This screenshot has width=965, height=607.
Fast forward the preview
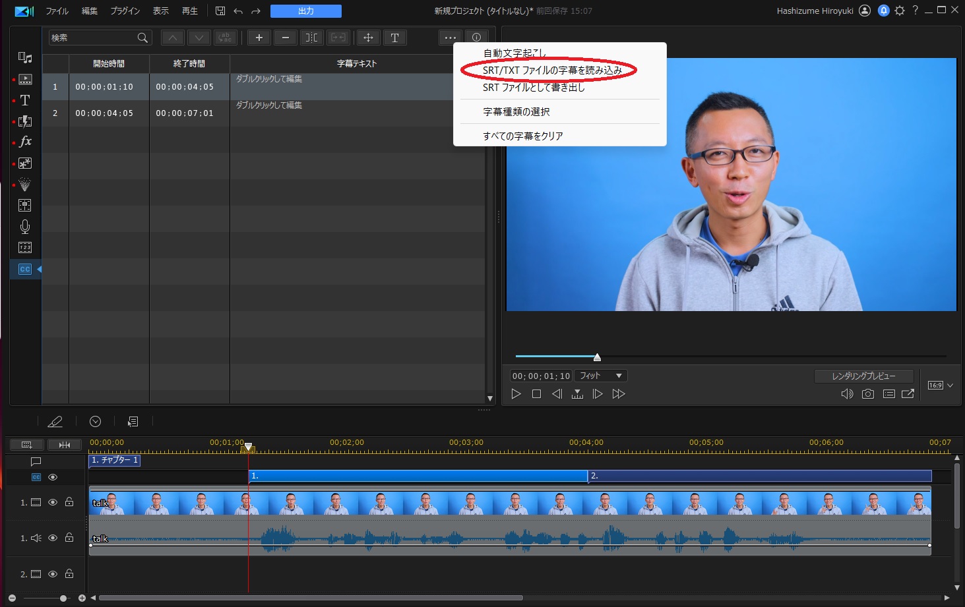[619, 394]
